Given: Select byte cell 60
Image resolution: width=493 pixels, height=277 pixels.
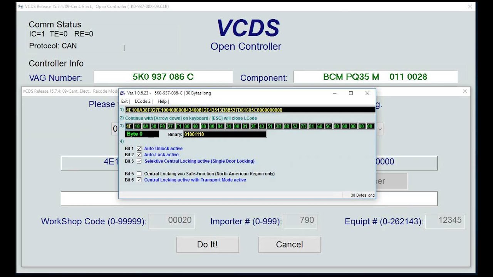Looking at the screenshot, I should 320,126.
